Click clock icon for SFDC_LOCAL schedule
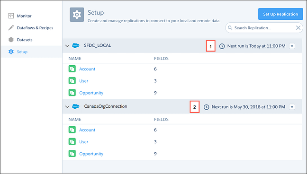The width and height of the screenshot is (307, 174). coord(222,46)
